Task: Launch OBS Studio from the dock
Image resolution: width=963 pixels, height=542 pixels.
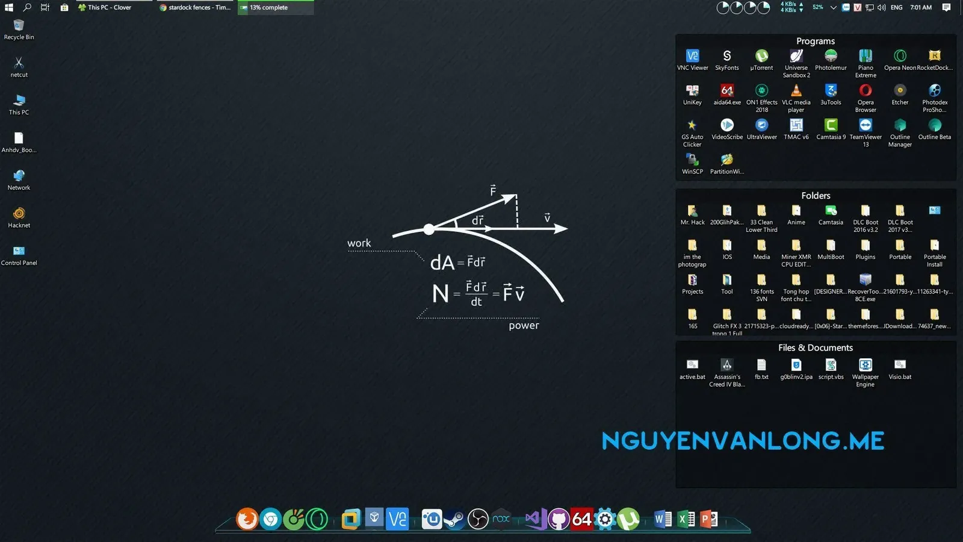Action: coord(478,519)
